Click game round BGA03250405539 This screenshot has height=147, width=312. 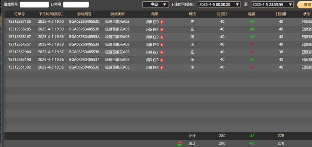(x=84, y=44)
